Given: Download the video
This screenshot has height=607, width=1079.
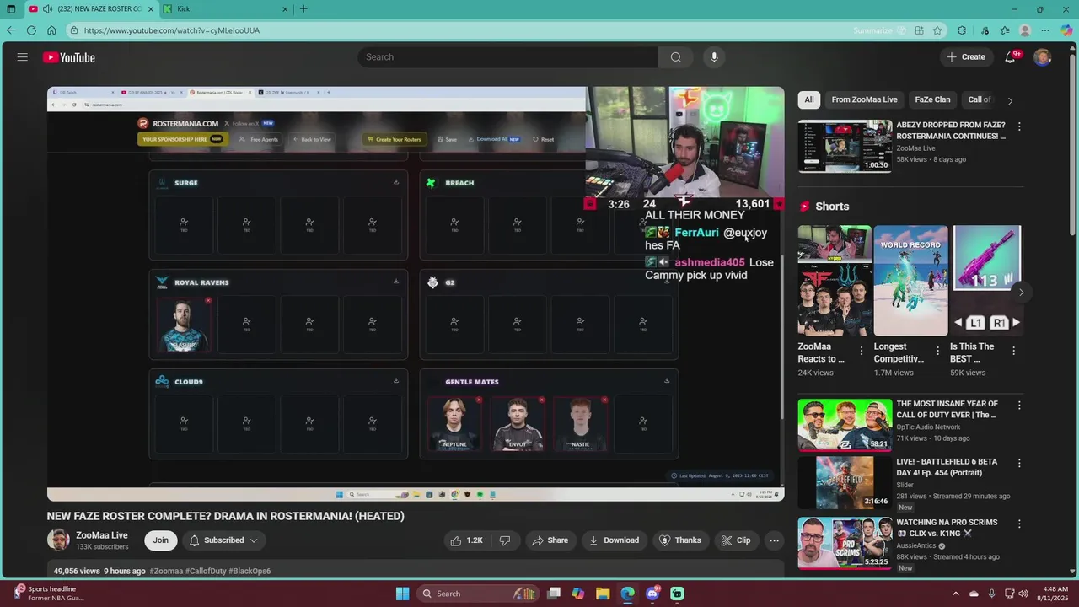Looking at the screenshot, I should [614, 540].
